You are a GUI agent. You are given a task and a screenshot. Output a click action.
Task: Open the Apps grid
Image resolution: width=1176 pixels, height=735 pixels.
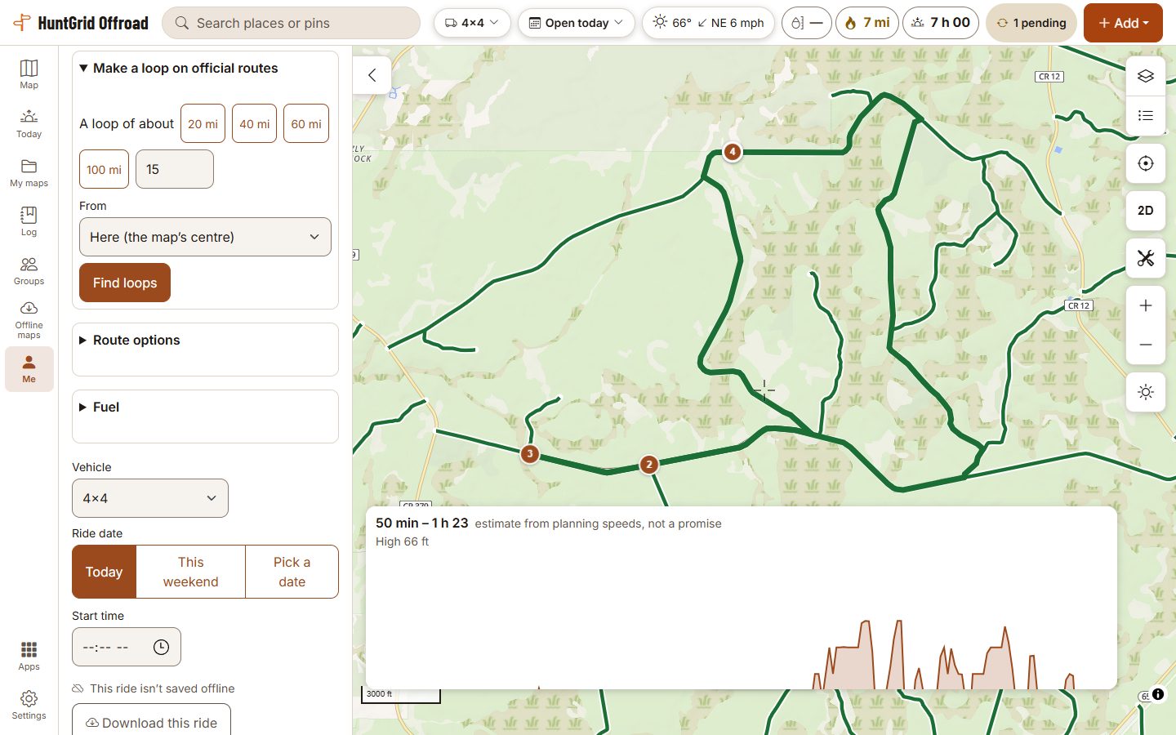pyautogui.click(x=29, y=656)
